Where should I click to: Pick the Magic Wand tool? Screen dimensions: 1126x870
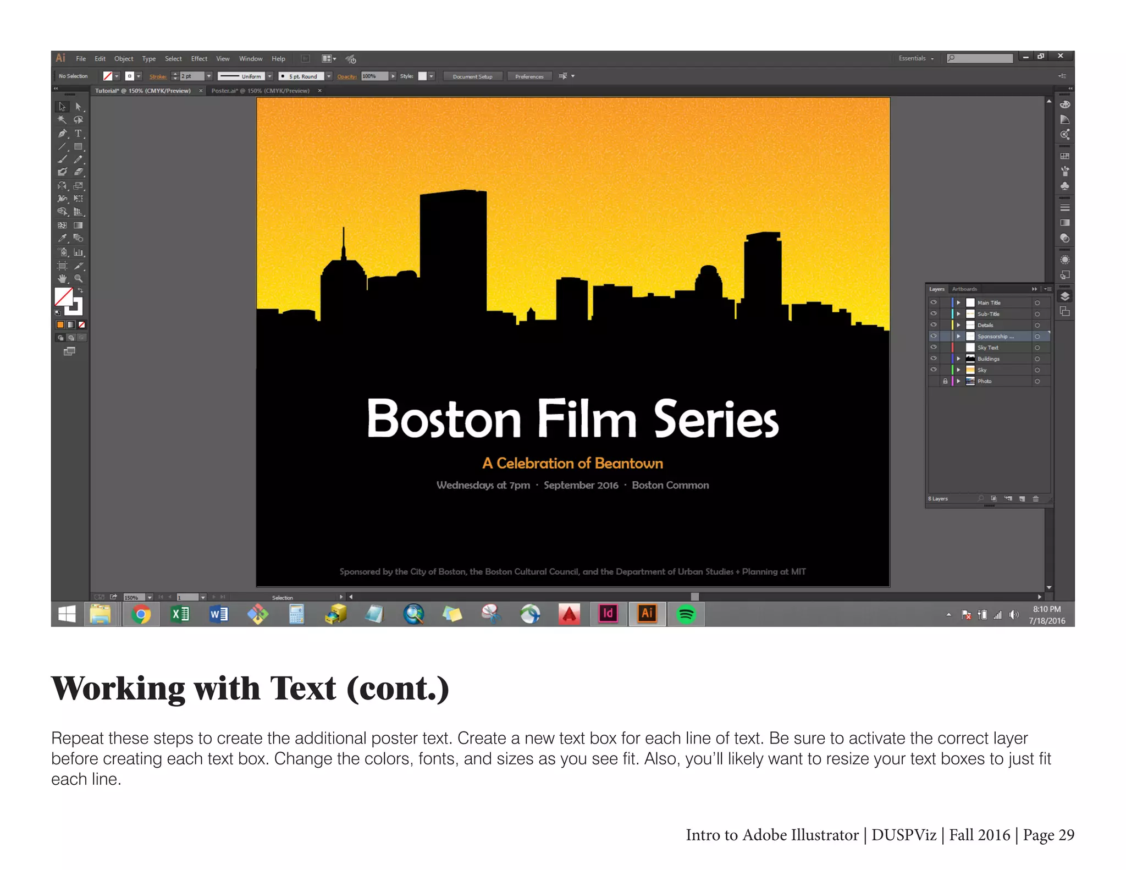point(62,120)
